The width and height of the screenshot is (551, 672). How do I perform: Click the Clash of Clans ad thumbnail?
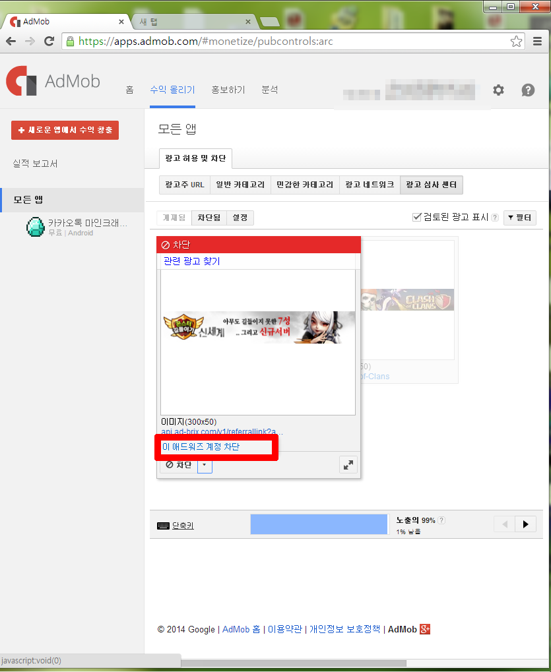tap(407, 299)
